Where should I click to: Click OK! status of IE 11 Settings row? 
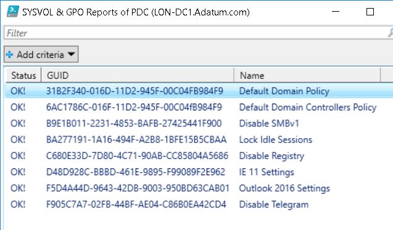(x=18, y=172)
